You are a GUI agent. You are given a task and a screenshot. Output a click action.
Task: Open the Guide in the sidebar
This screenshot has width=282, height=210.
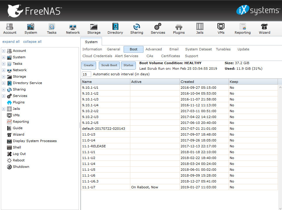pyautogui.click(x=18, y=128)
